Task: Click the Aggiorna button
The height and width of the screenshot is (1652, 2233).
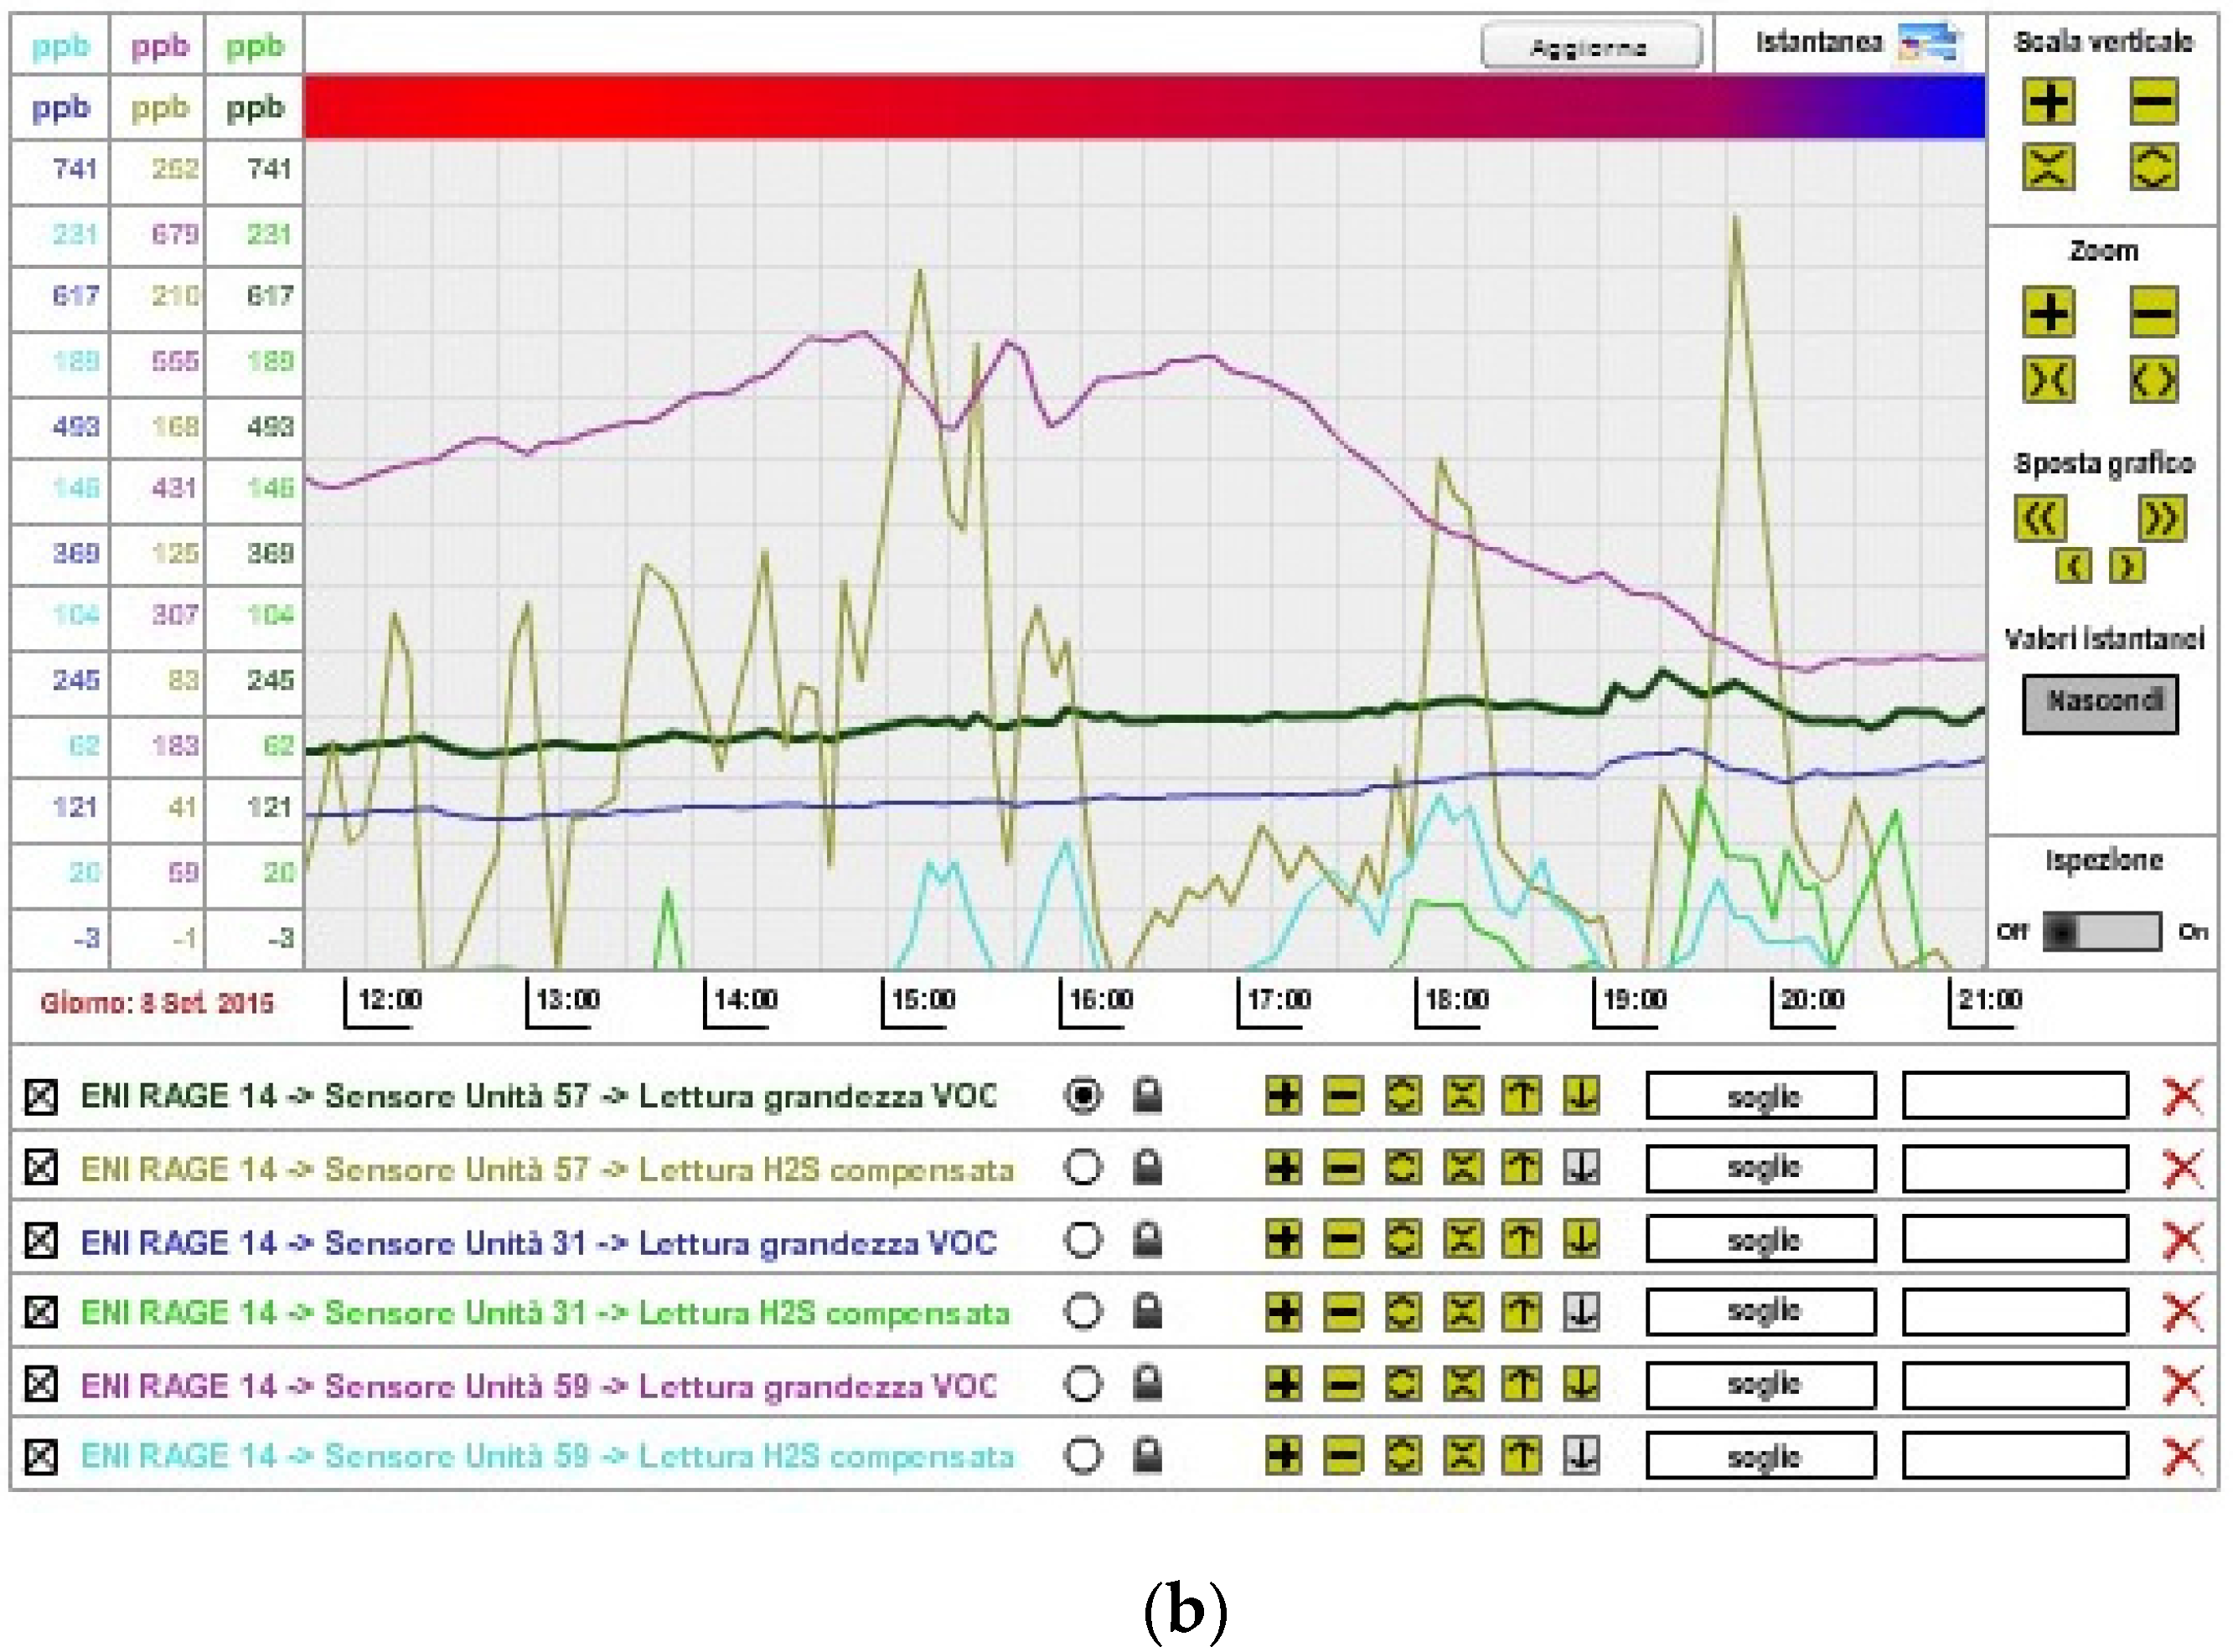Action: coord(1590,46)
